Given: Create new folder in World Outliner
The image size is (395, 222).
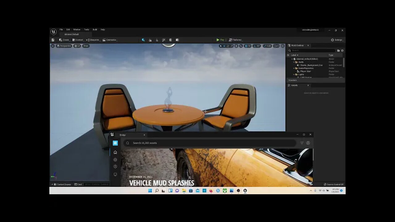Looking at the screenshot, I should pyautogui.click(x=339, y=51).
